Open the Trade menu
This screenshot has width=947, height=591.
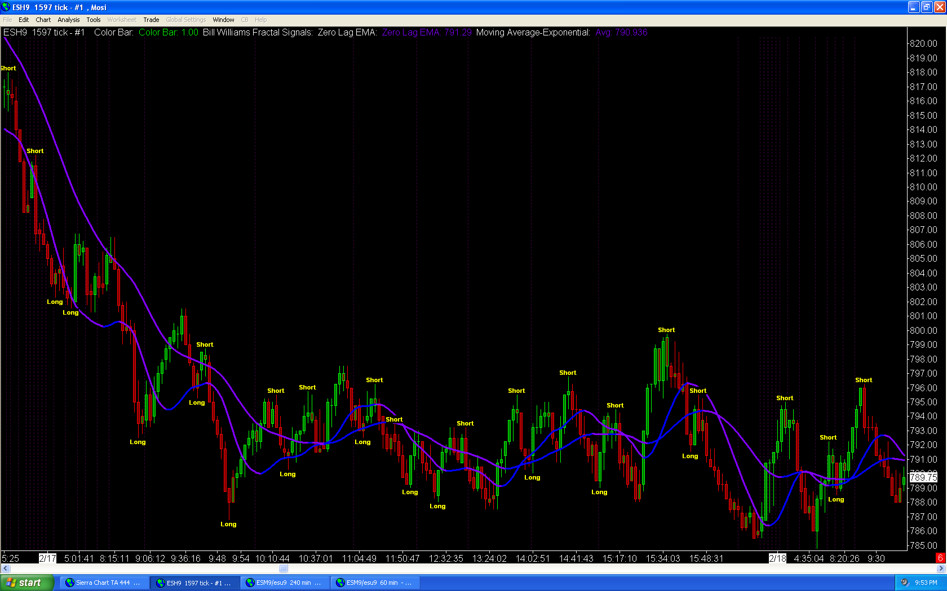[x=151, y=20]
